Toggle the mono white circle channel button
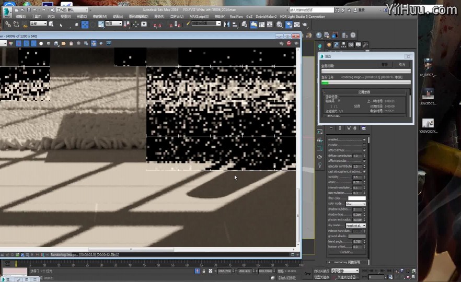 click(41, 43)
